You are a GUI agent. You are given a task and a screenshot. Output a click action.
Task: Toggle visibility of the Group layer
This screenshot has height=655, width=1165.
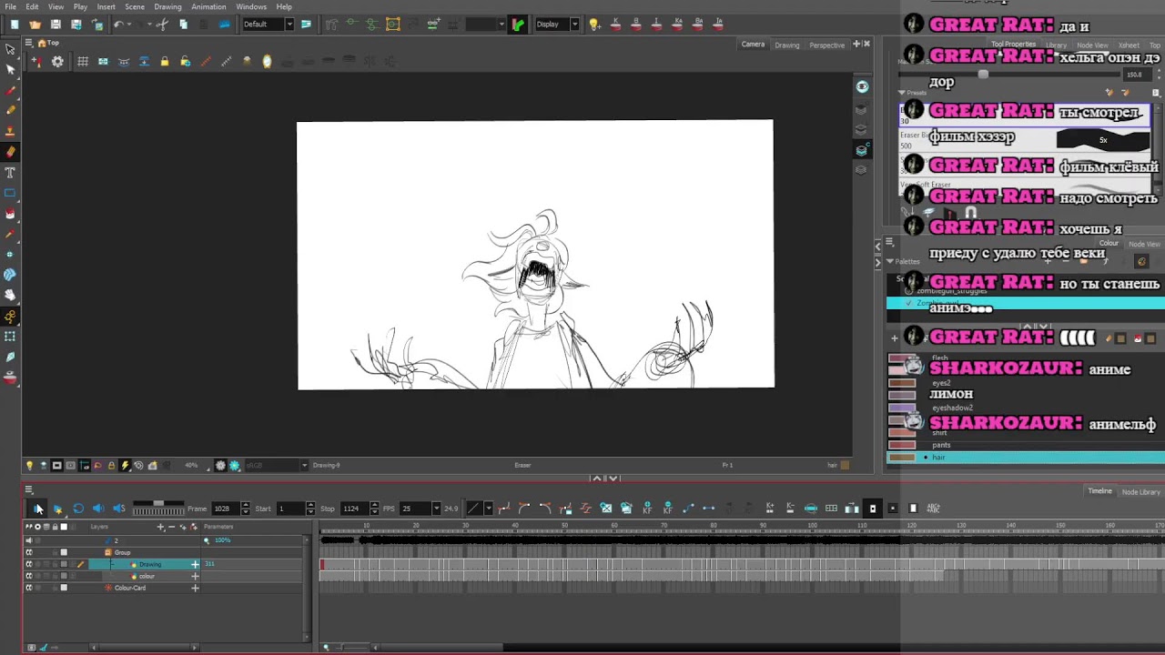pyautogui.click(x=28, y=552)
